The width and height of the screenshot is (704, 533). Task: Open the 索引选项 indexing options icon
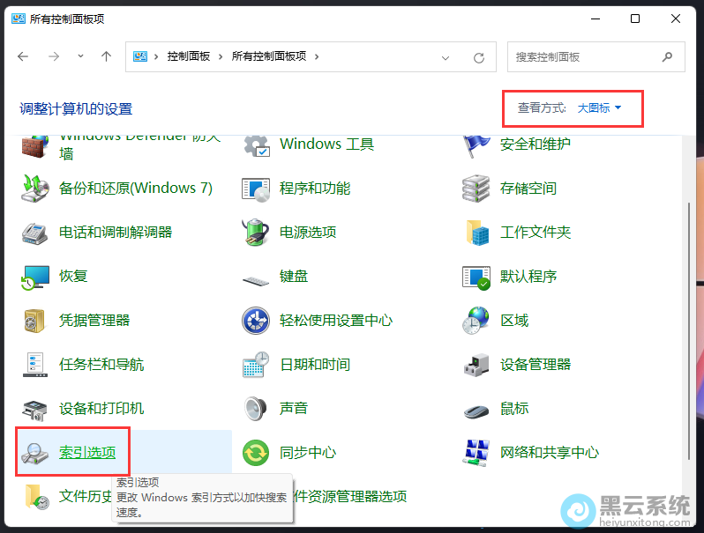point(35,453)
